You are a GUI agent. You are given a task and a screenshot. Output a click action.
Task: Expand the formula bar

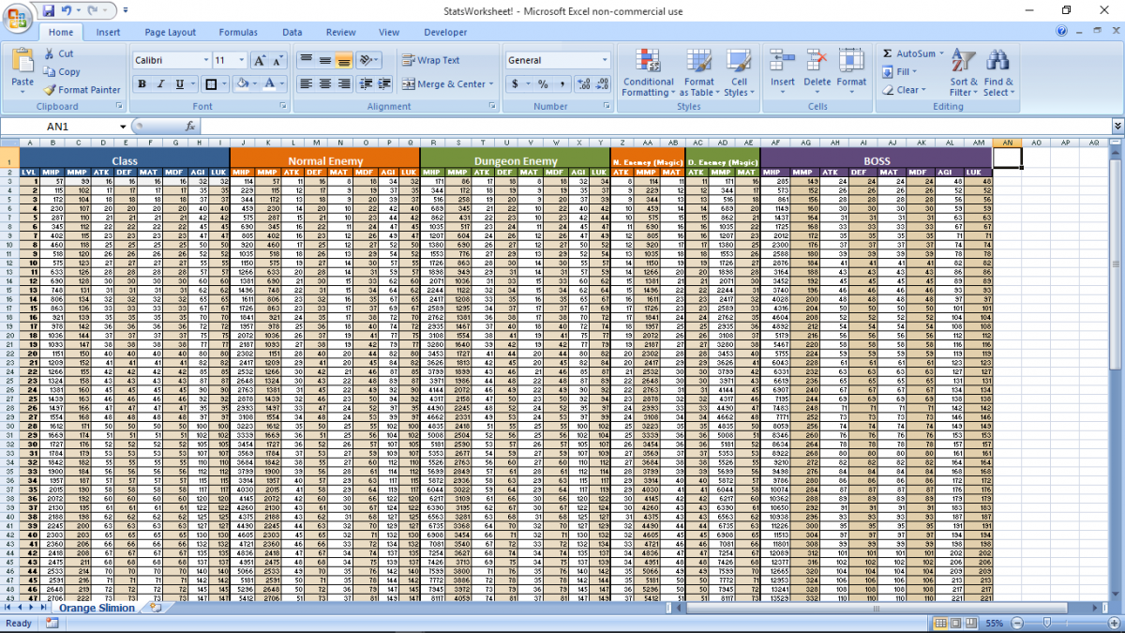point(1117,126)
